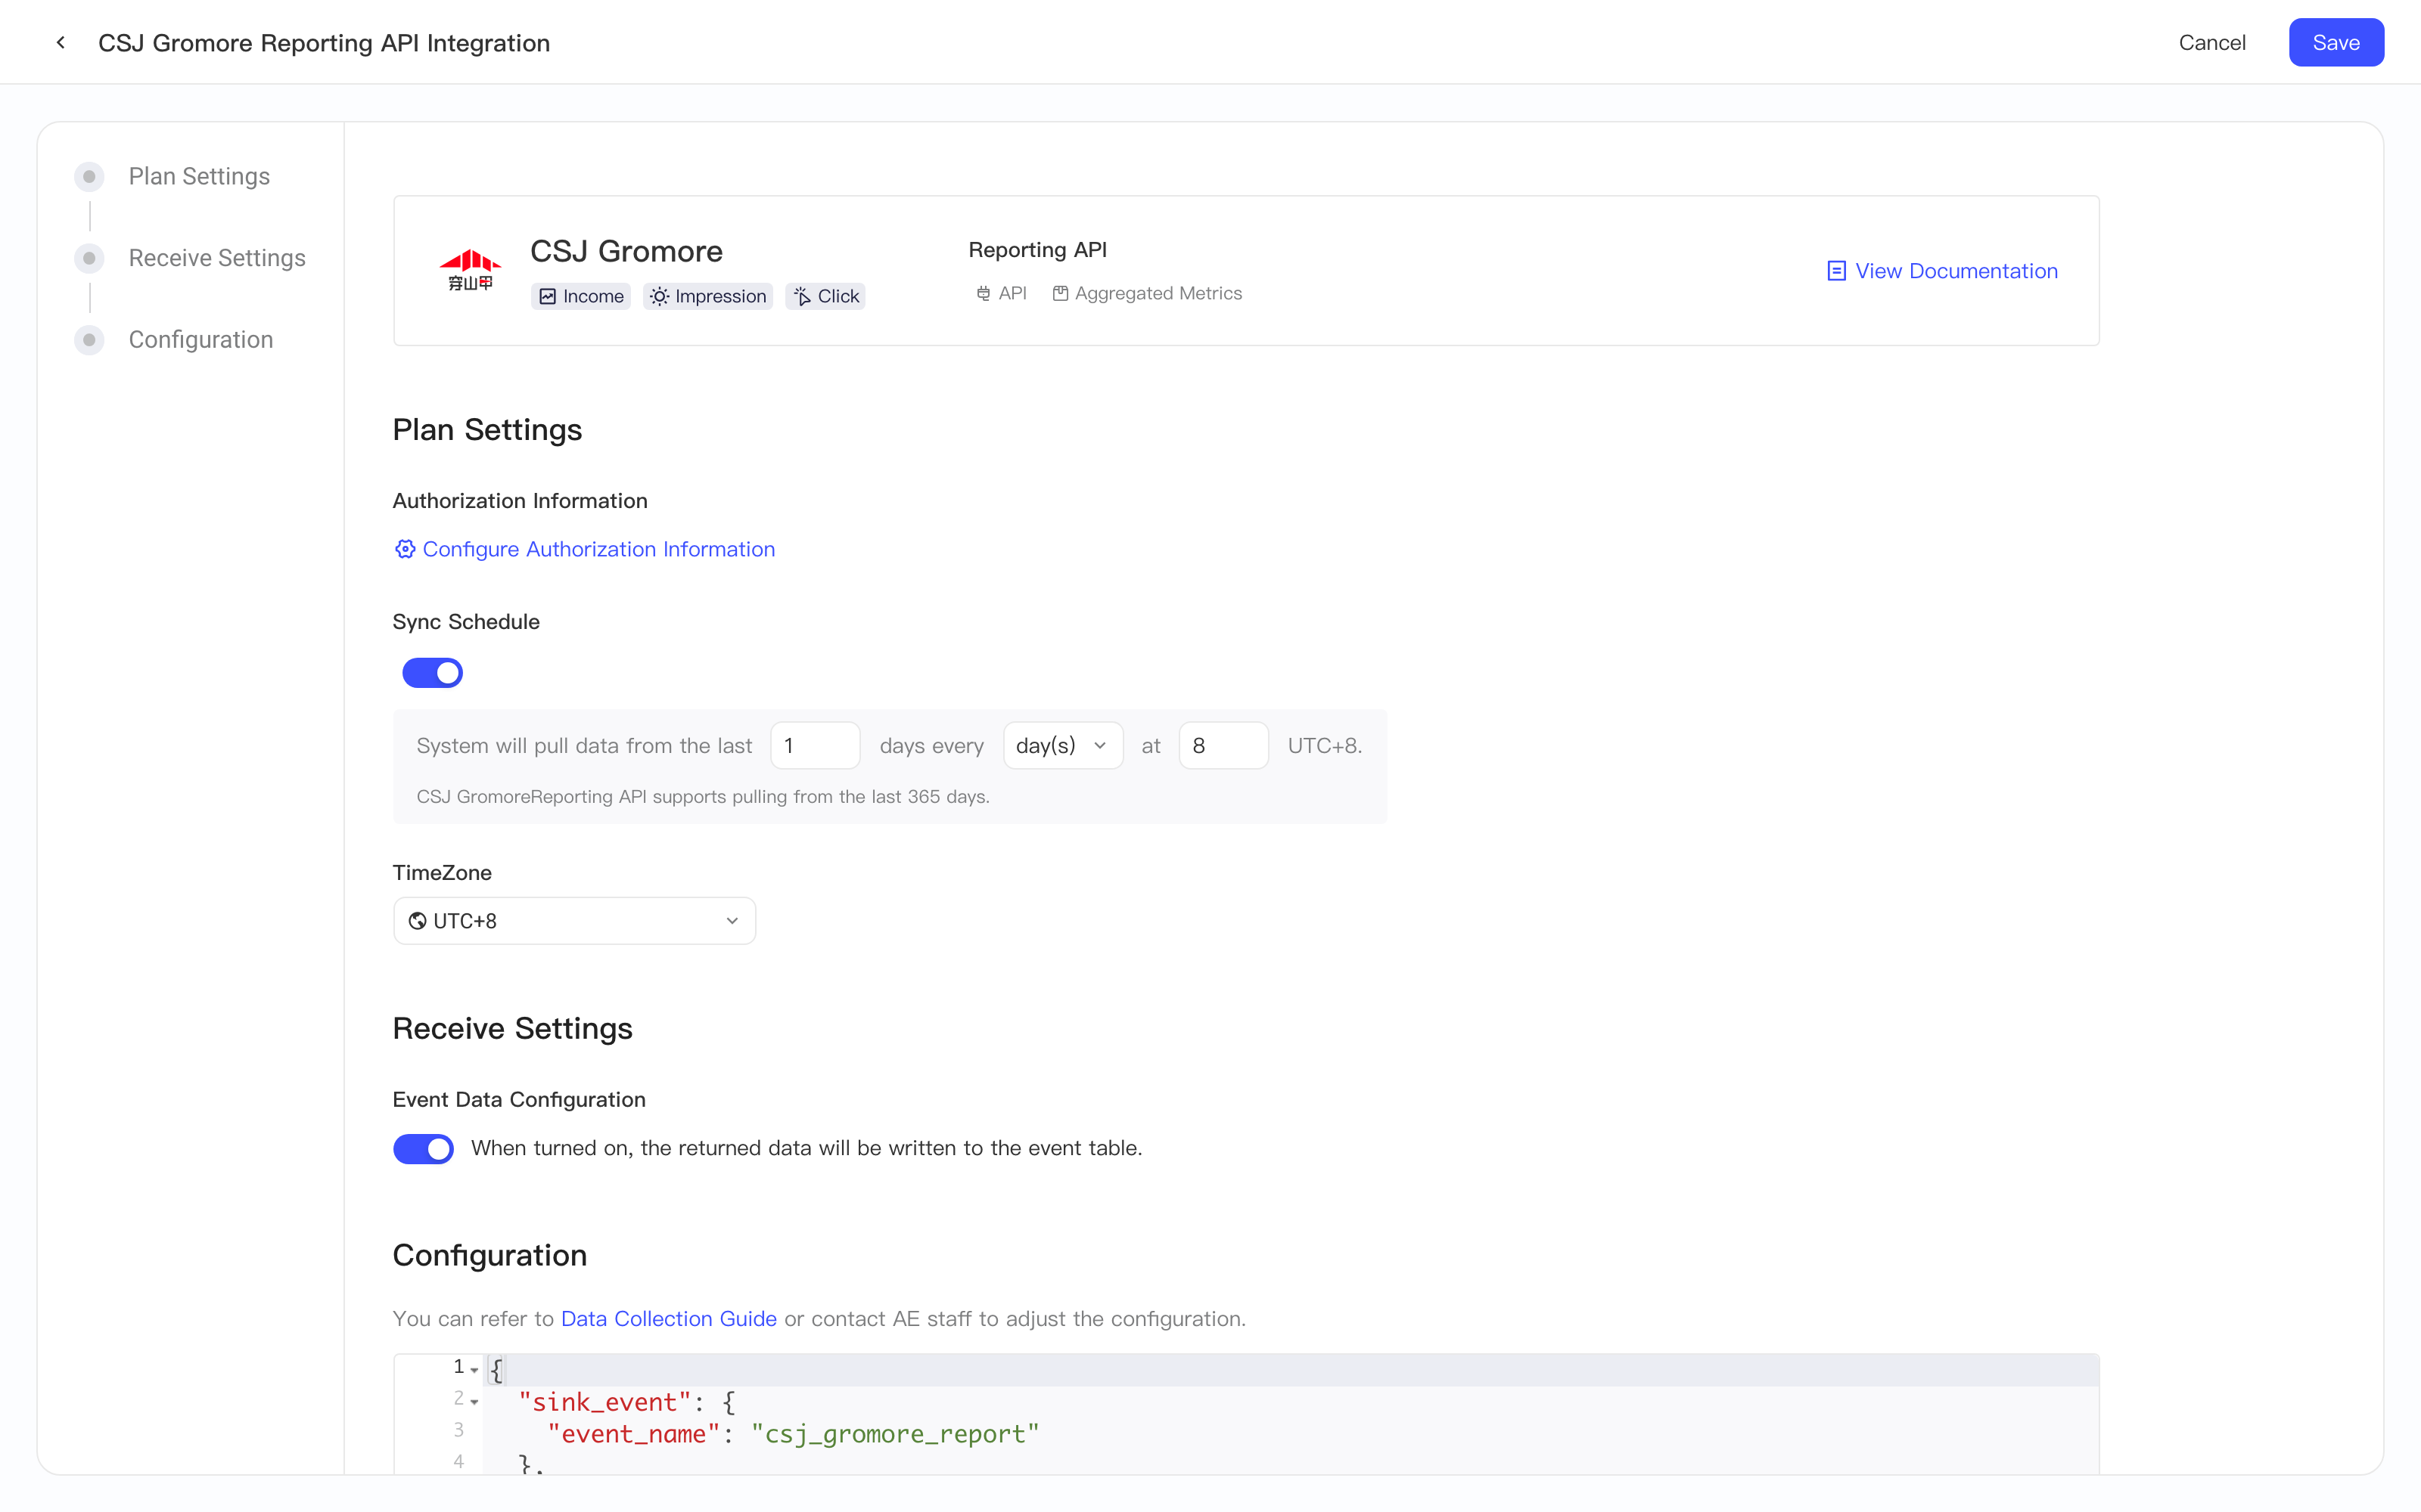Open the View Documentation link
The image size is (2421, 1512).
tap(1942, 271)
